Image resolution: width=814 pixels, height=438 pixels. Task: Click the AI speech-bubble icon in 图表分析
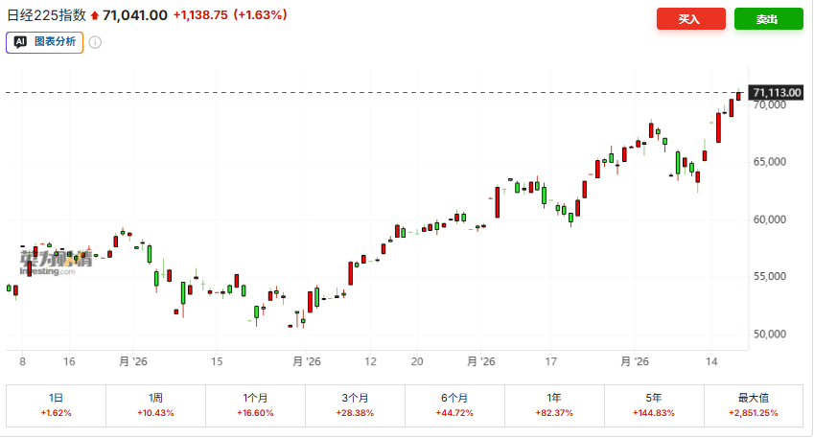coord(20,42)
